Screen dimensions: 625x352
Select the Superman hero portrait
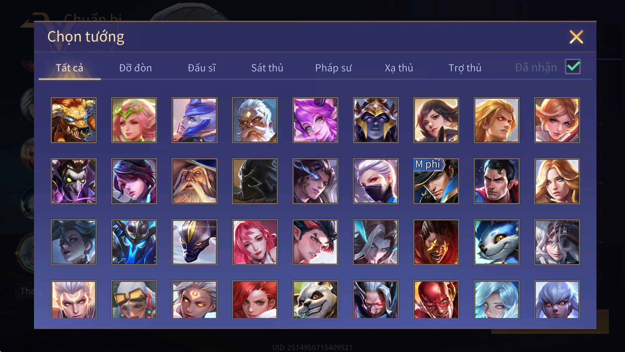click(x=496, y=181)
